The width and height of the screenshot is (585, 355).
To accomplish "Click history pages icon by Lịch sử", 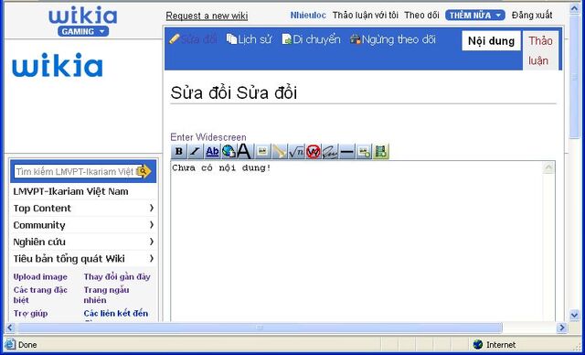I will pyautogui.click(x=231, y=38).
